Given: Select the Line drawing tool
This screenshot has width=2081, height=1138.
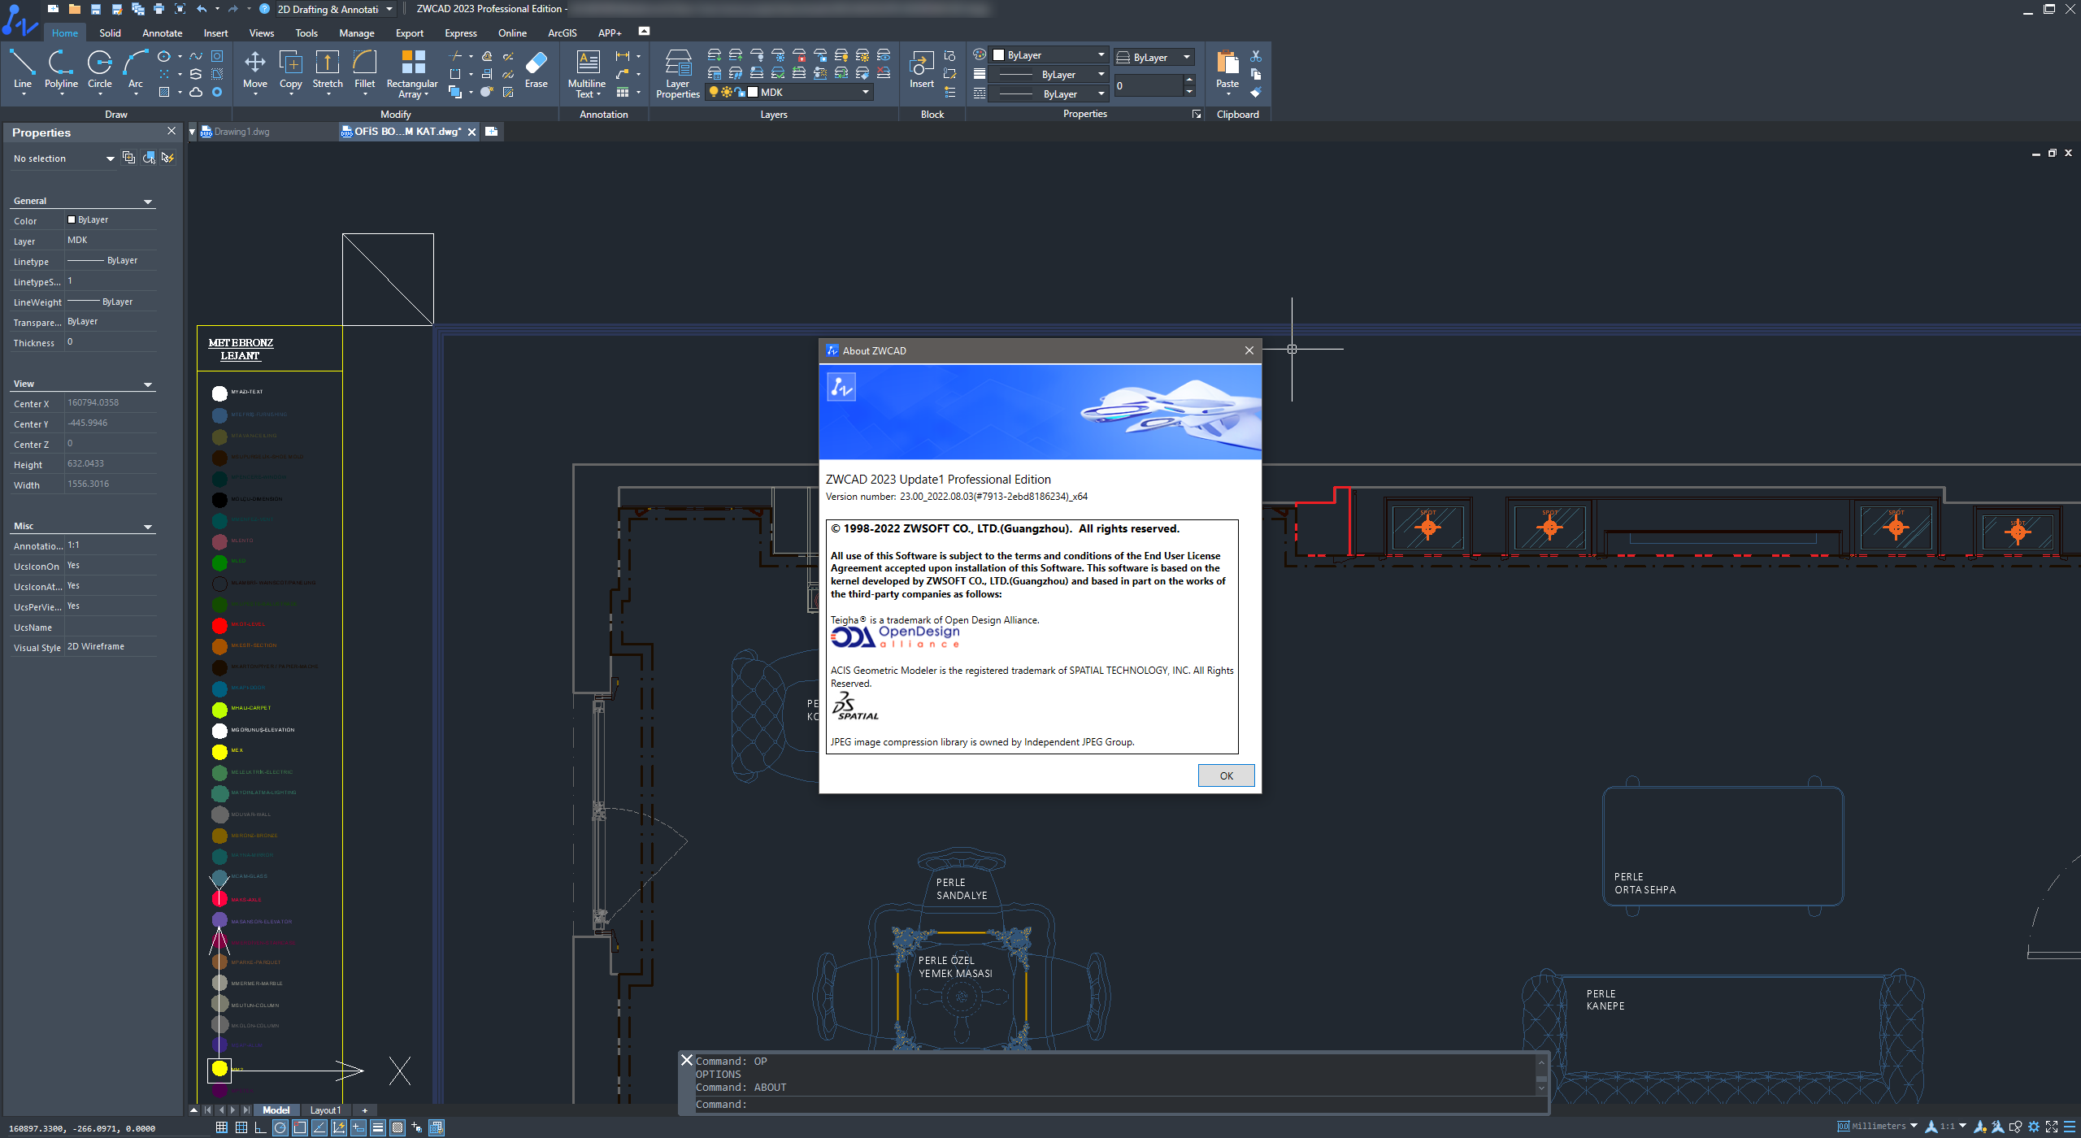Looking at the screenshot, I should (x=23, y=72).
